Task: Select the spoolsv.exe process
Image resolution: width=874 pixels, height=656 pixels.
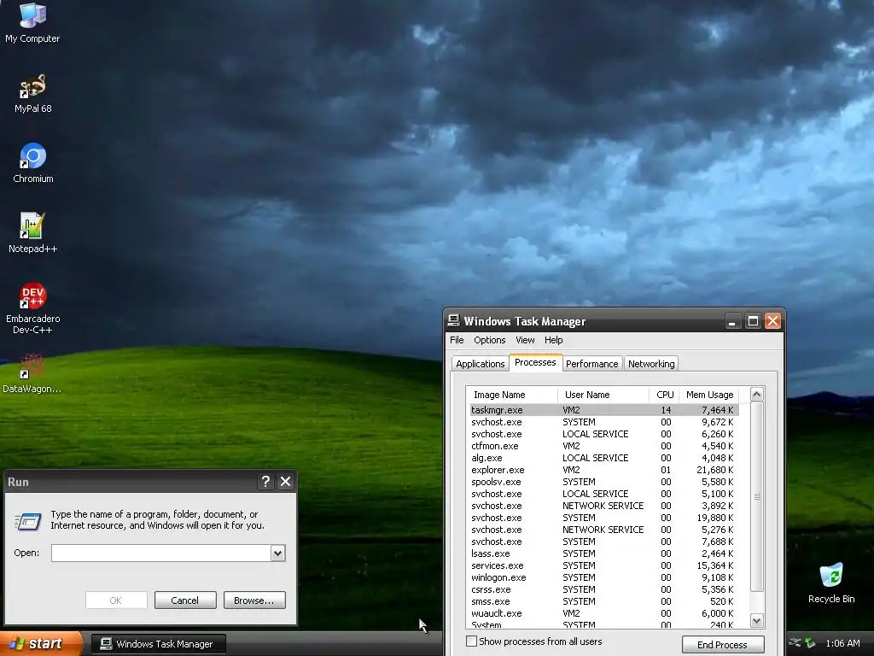Action: click(604, 482)
